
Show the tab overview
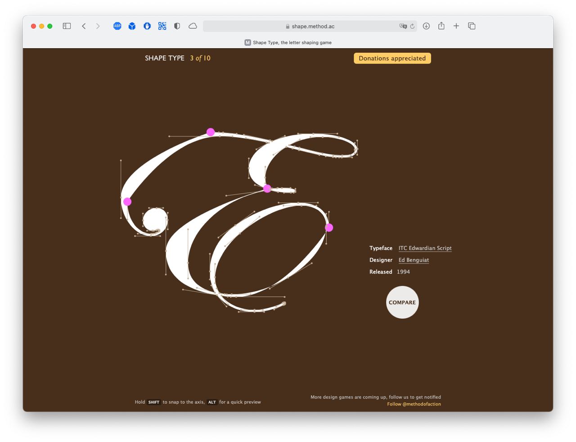click(x=472, y=26)
